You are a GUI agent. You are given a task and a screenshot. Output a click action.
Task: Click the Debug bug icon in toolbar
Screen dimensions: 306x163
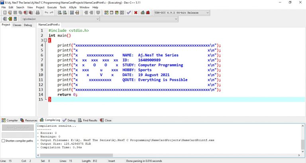148,13
